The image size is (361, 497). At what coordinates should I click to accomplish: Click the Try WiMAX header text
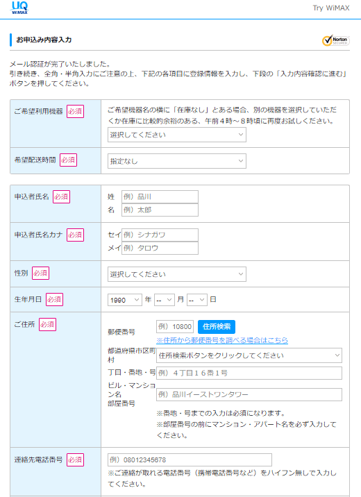(x=331, y=8)
